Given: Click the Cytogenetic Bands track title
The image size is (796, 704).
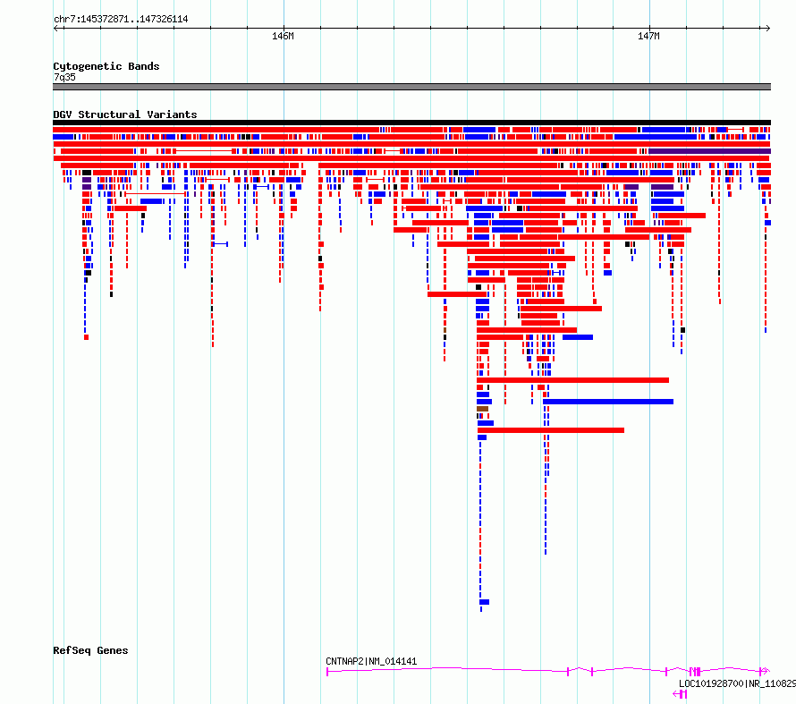Looking at the screenshot, I should pos(106,66).
